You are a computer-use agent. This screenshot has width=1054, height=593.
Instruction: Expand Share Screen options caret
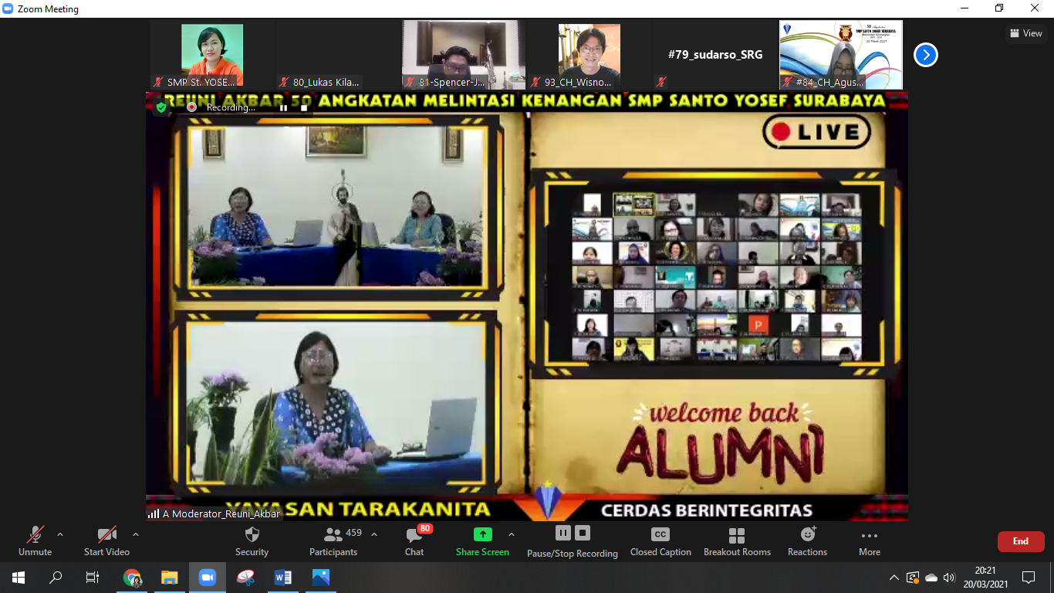511,534
